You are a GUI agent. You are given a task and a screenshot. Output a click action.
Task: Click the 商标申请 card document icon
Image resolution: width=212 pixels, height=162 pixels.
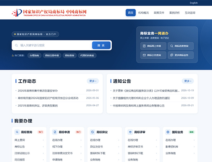[55, 132]
